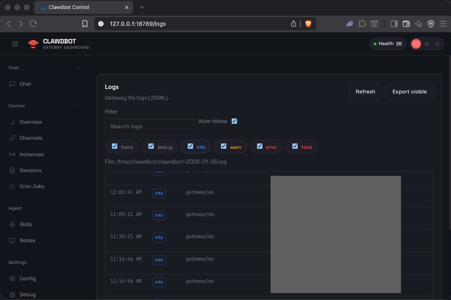Screen dimensions: 451x300
Task: Select gateway/ws in the 11:09:11 AM row
Action: point(200,214)
